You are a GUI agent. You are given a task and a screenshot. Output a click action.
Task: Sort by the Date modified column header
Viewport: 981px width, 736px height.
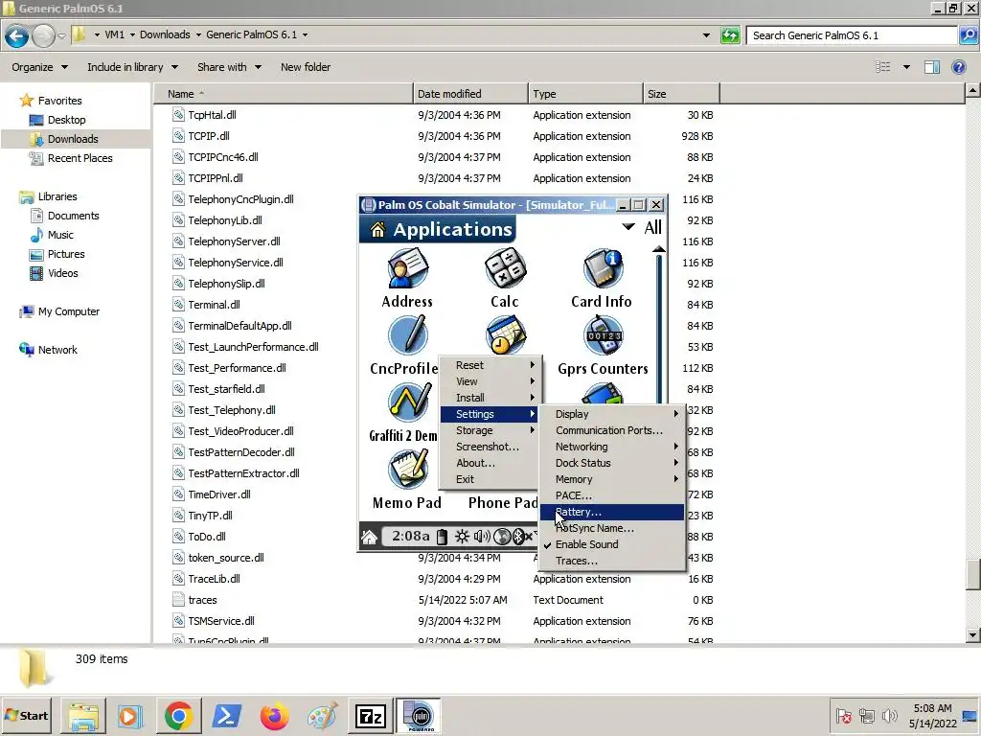470,94
